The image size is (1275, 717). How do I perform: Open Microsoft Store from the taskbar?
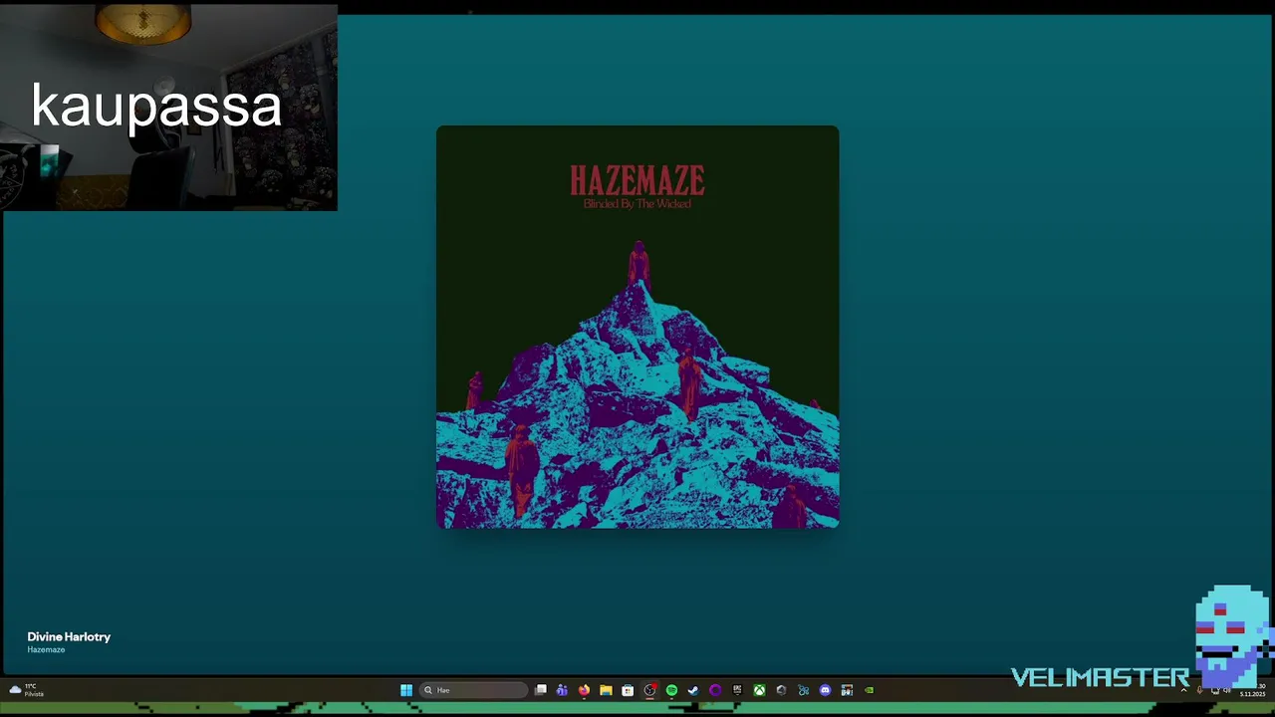click(x=628, y=690)
